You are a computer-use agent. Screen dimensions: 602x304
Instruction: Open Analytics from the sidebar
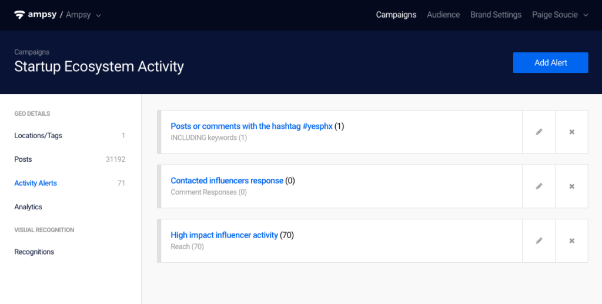[28, 207]
